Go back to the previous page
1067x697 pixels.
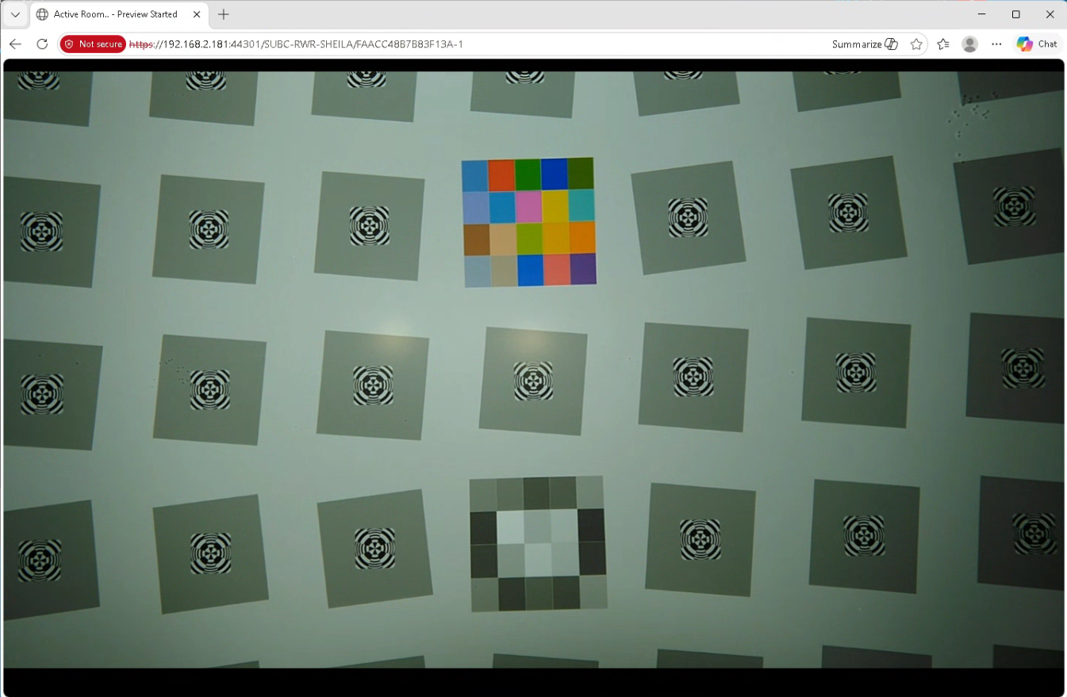point(15,44)
